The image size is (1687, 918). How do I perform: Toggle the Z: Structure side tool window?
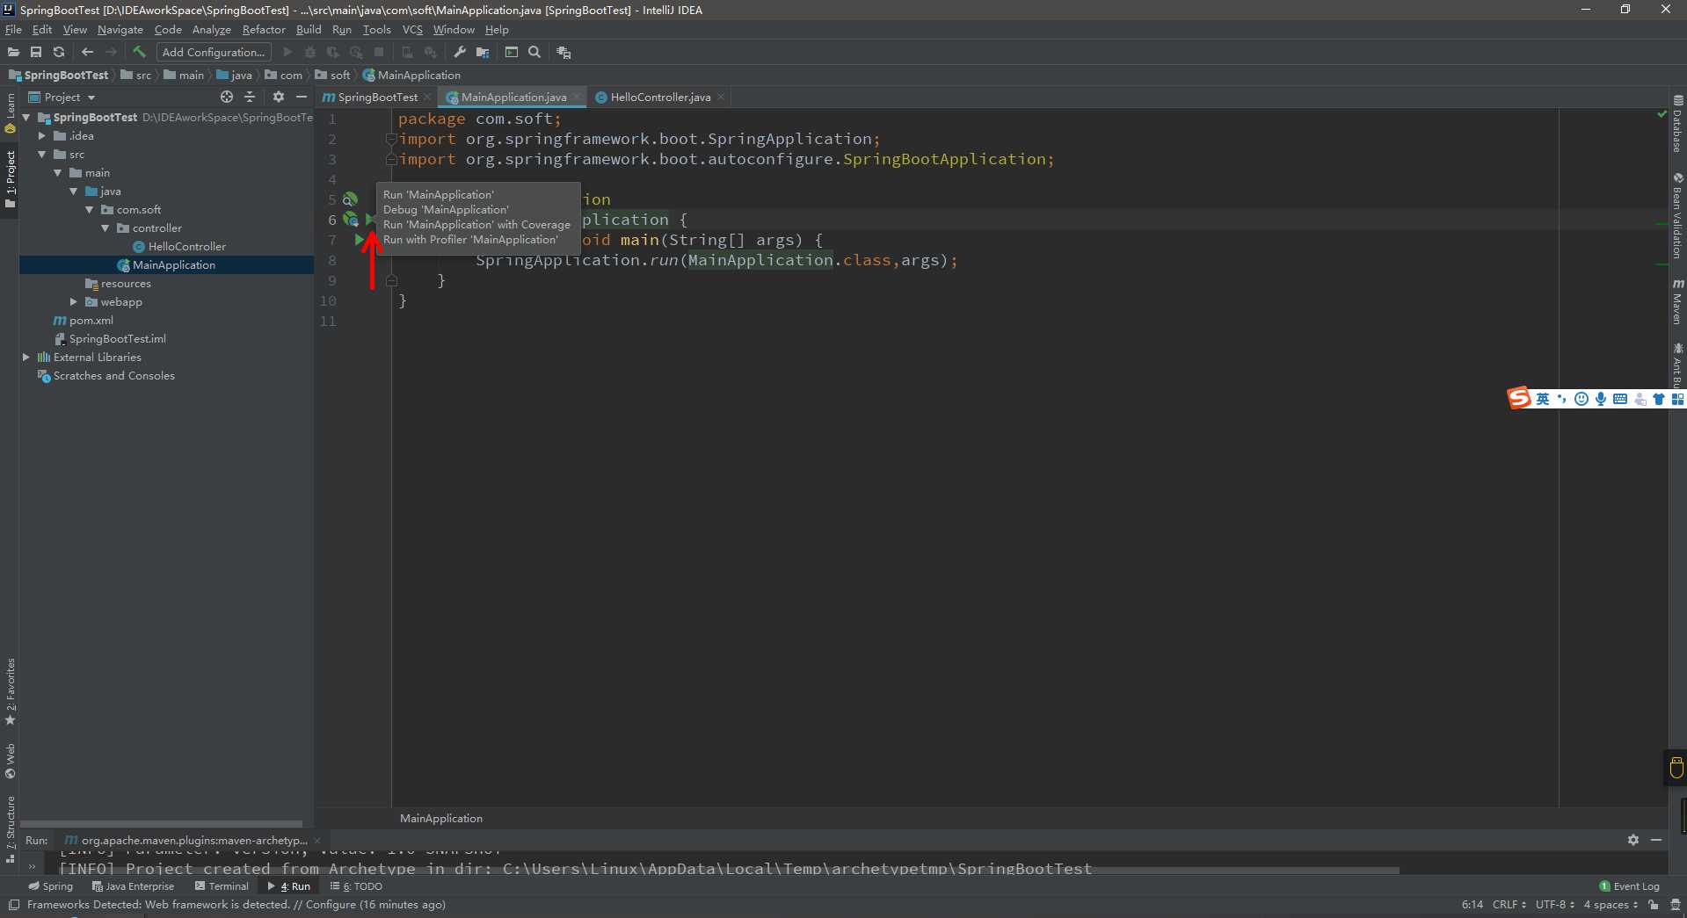pyautogui.click(x=10, y=828)
